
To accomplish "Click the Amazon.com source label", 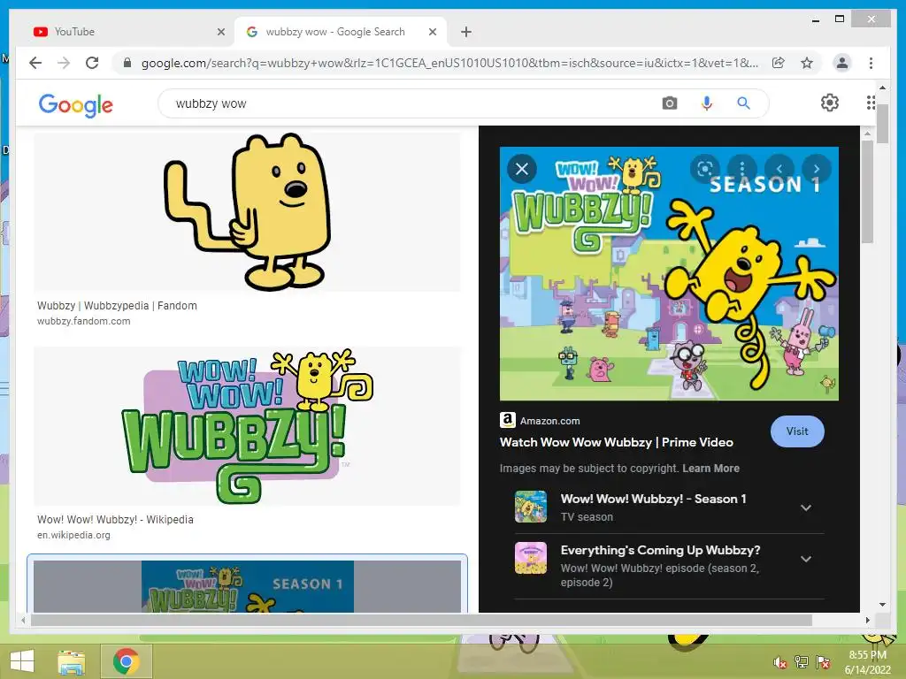I will [x=549, y=421].
